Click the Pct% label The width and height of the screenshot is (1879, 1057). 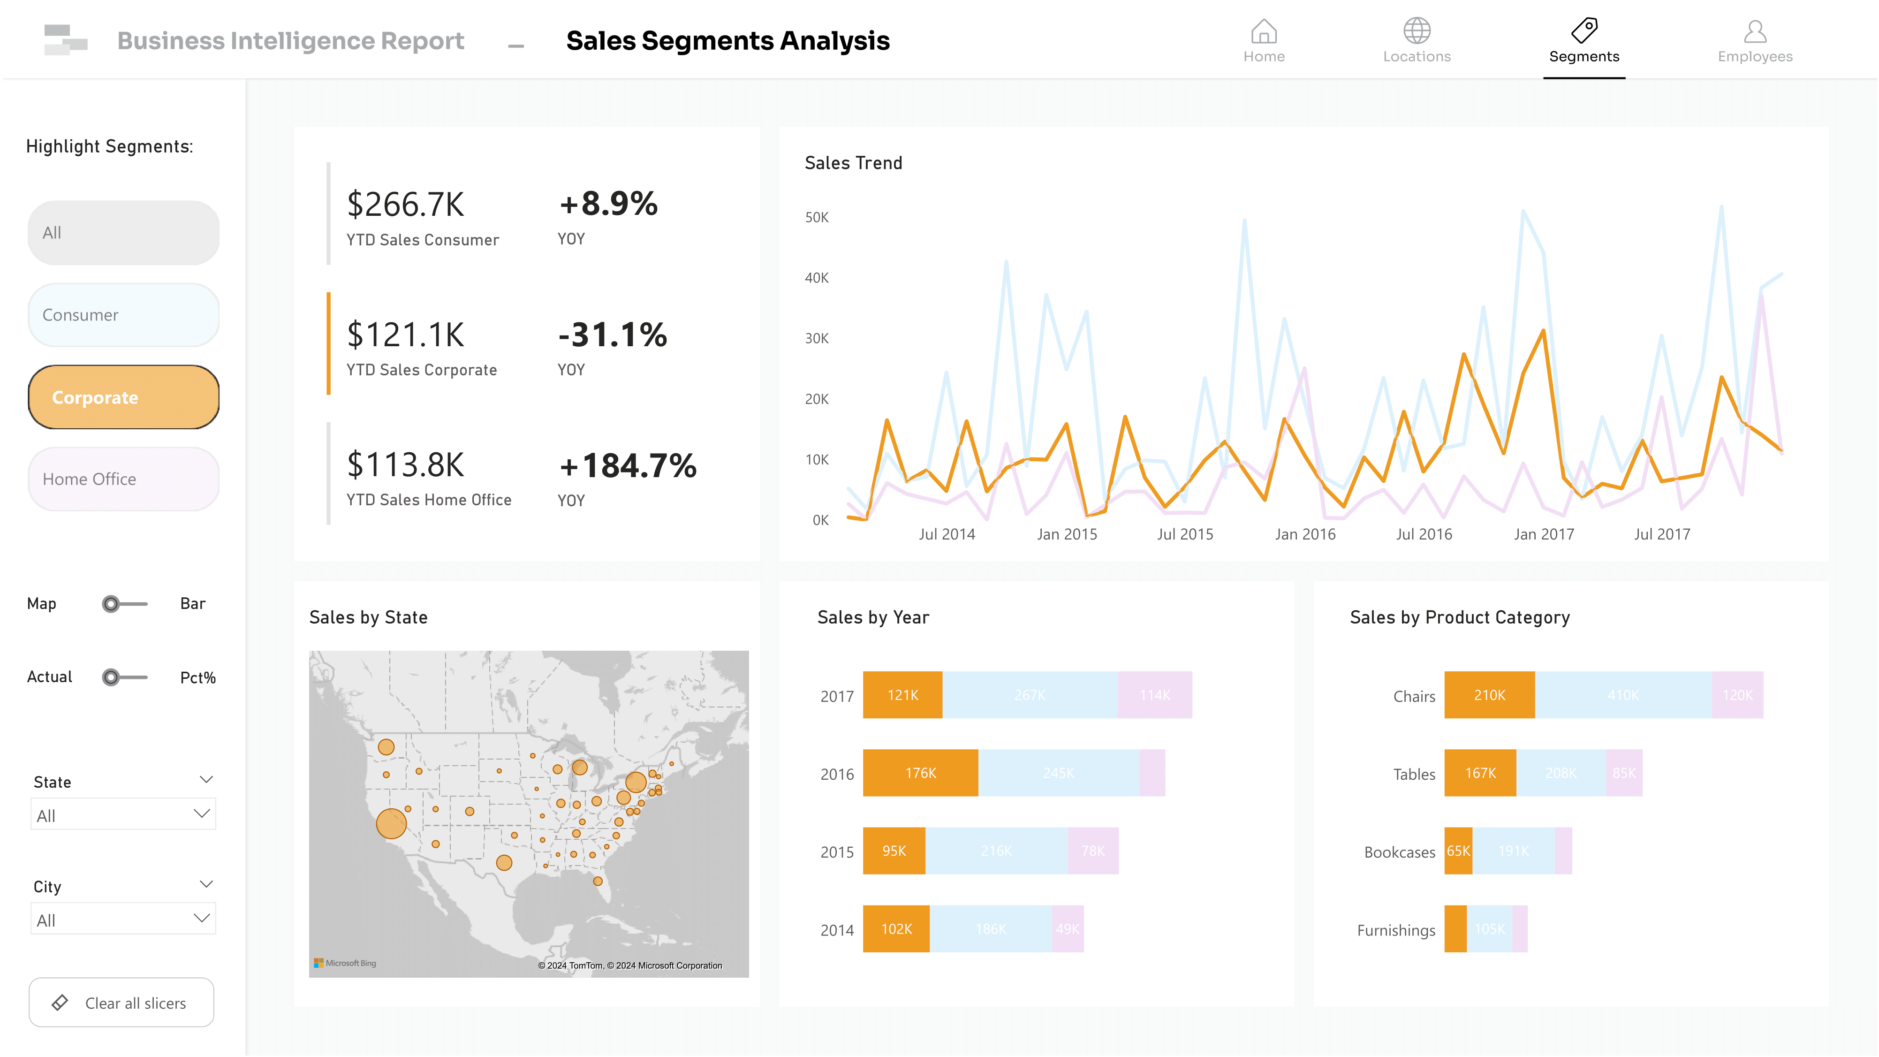[x=197, y=677]
